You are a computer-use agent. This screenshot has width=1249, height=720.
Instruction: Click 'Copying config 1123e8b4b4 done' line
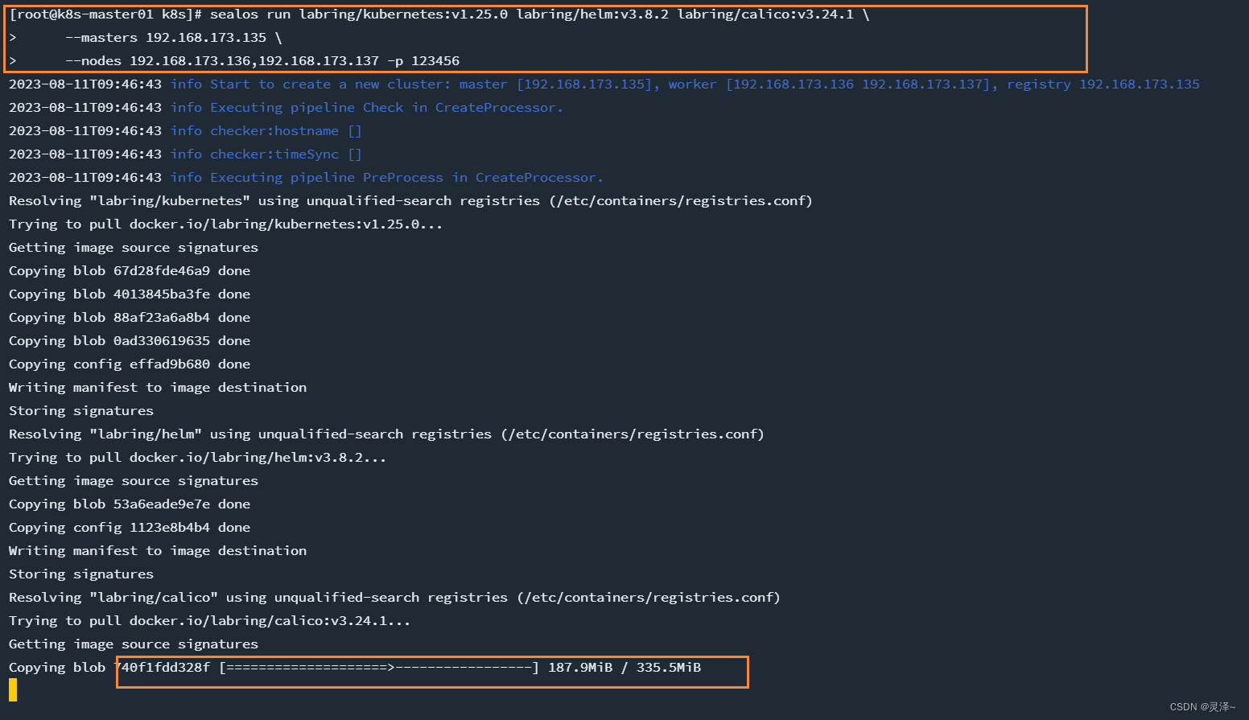(x=130, y=528)
